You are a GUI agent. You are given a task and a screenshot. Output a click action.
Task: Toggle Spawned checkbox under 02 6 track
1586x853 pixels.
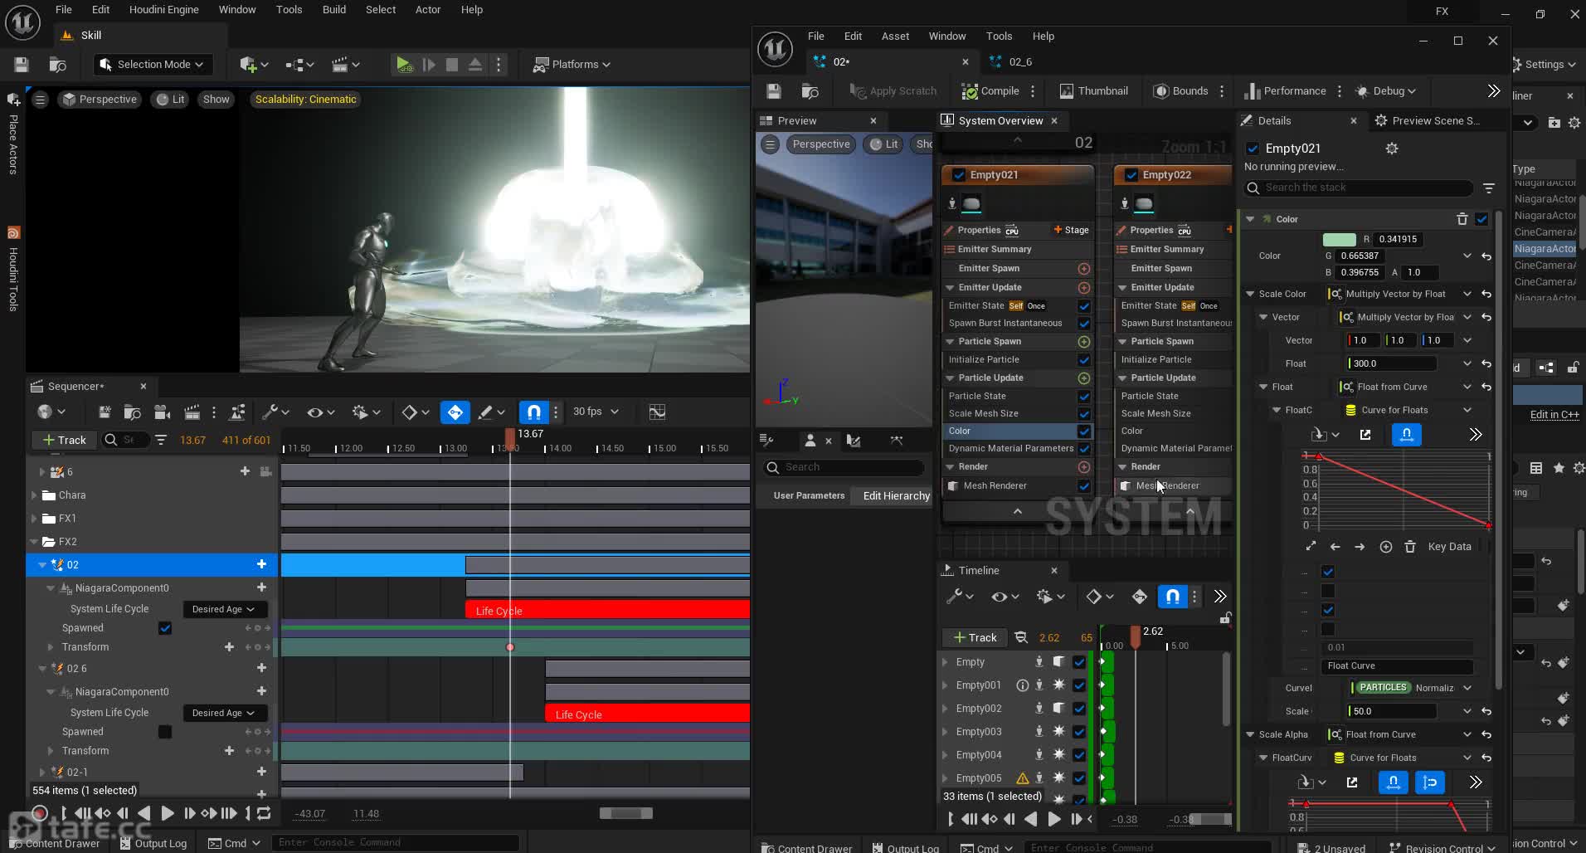165,732
